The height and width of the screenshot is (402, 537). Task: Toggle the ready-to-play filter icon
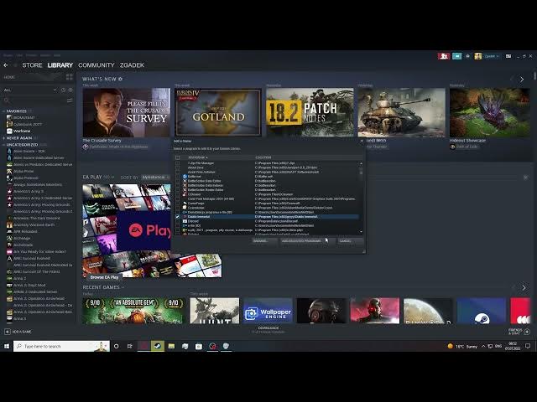[70, 90]
